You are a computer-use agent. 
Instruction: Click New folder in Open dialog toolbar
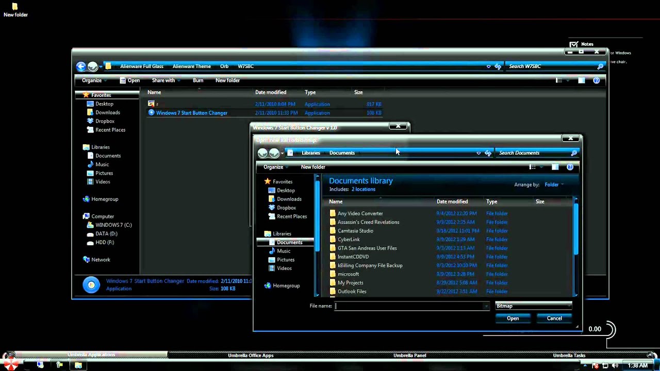point(313,167)
